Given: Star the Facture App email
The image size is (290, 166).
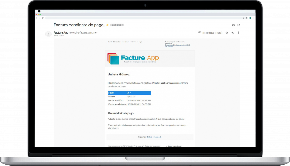Looking at the screenshot, I should tap(227, 33).
